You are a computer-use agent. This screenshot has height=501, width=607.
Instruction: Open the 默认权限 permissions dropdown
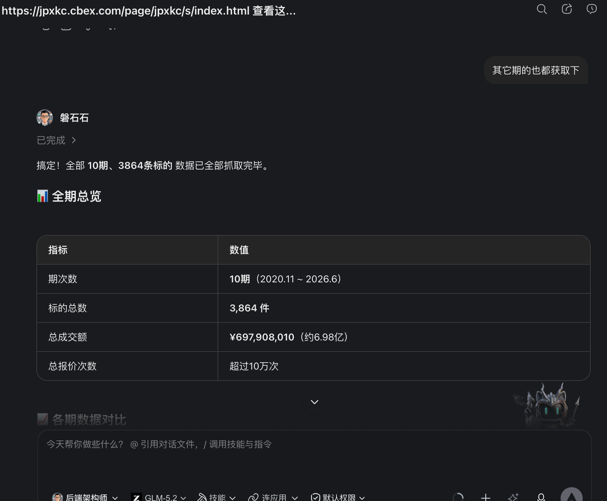pyautogui.click(x=338, y=498)
